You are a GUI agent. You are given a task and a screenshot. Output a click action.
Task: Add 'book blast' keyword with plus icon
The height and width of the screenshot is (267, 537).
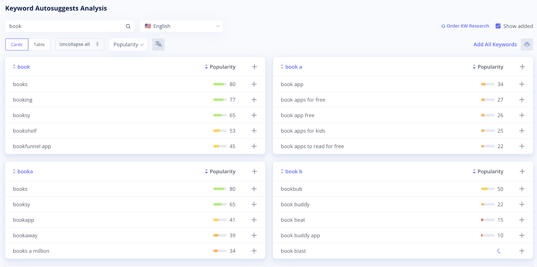(522, 251)
